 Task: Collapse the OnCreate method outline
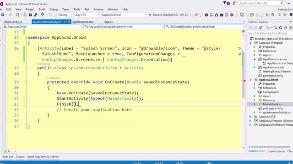tap(26, 82)
